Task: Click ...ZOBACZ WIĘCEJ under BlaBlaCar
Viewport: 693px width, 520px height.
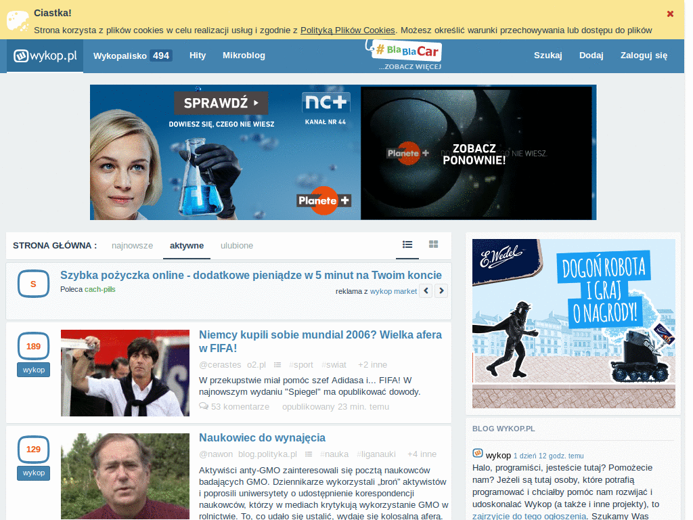Action: [409, 67]
